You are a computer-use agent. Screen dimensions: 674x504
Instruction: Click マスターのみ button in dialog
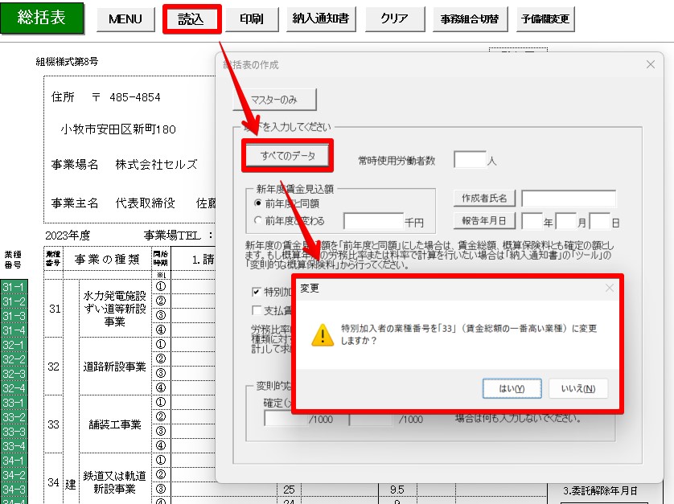coord(274,100)
